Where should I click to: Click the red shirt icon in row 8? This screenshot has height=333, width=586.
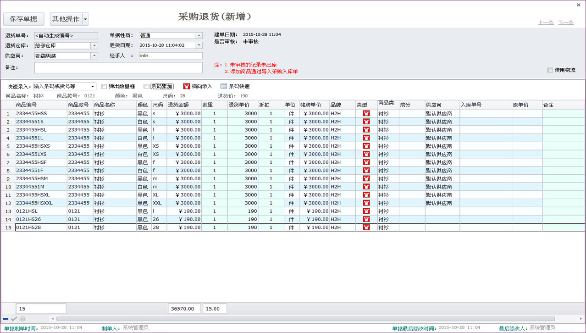coord(366,171)
